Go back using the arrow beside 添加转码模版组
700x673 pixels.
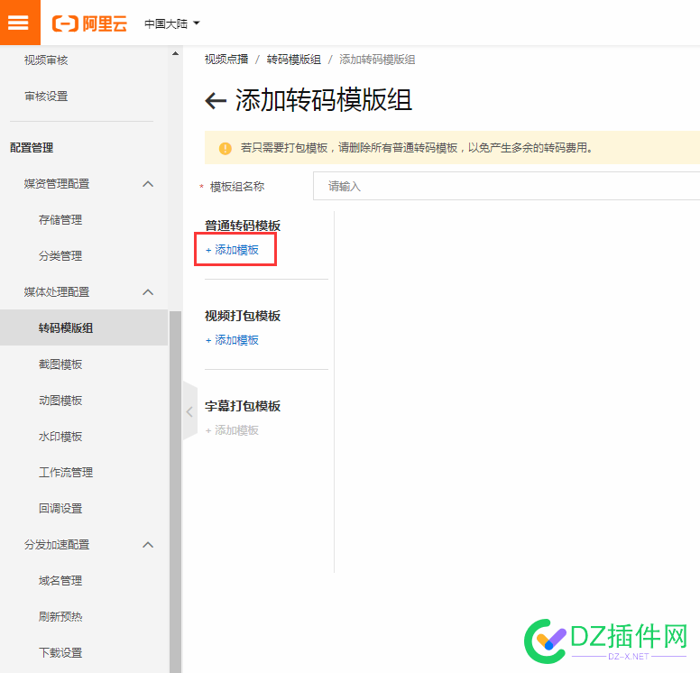(216, 100)
